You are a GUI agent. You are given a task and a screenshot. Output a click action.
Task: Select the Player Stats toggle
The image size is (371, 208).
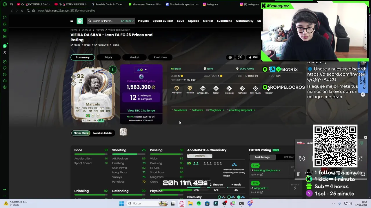pyautogui.click(x=81, y=133)
